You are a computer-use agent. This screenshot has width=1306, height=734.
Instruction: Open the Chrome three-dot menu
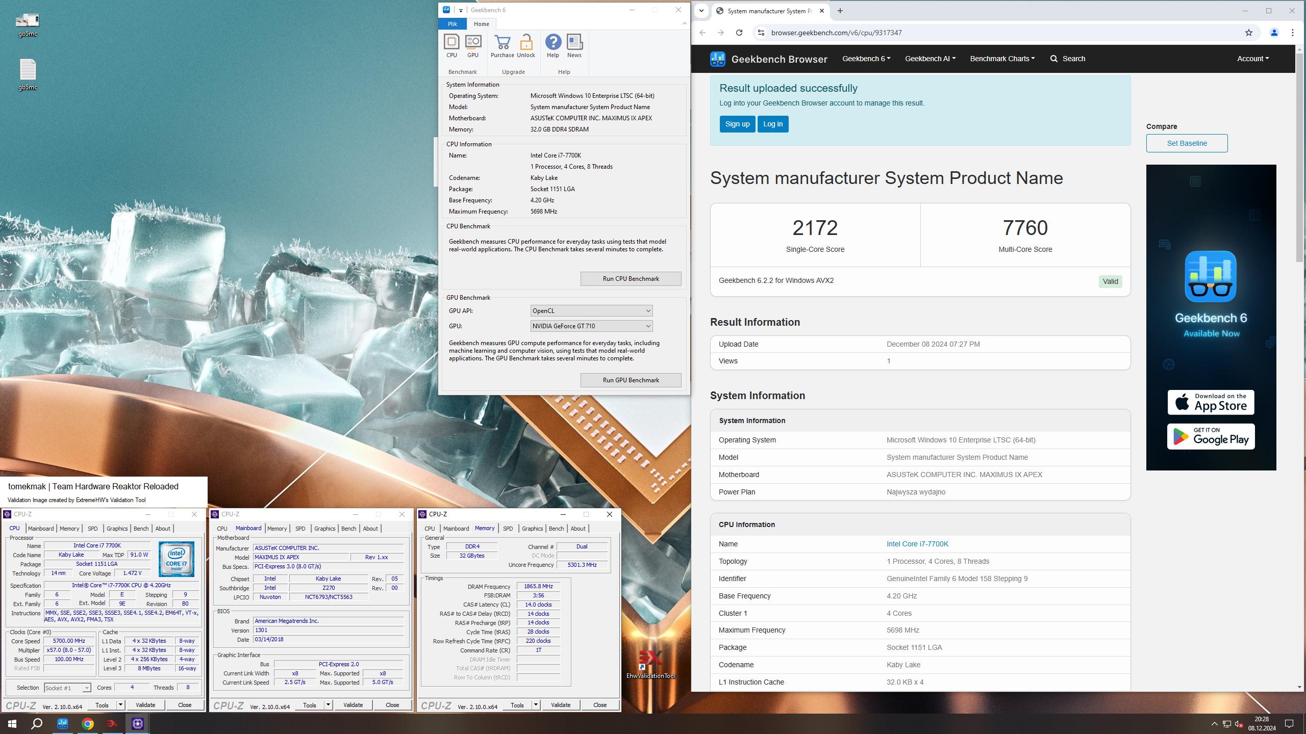1293,33
